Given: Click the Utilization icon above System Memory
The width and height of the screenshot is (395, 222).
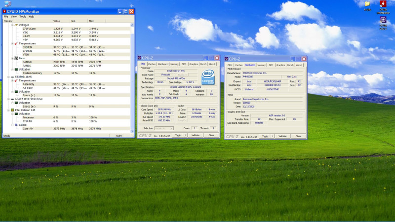Looking at the screenshot, I should [x=16, y=69].
